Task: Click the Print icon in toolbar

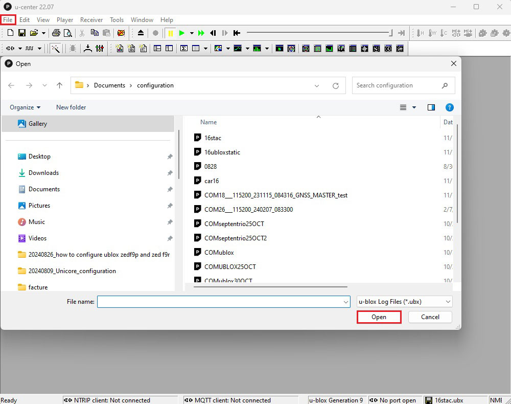Action: coord(56,33)
